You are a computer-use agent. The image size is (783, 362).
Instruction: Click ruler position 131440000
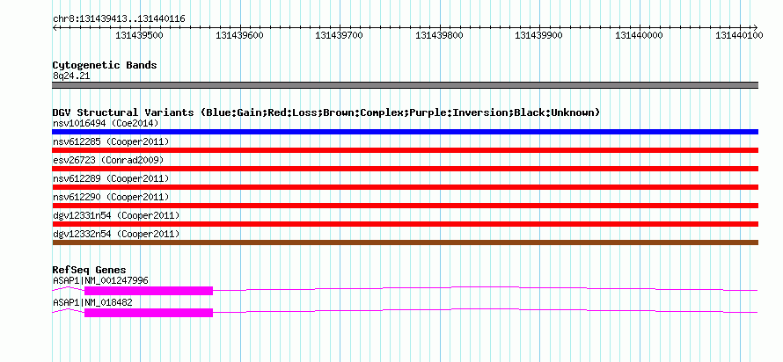coord(639,35)
